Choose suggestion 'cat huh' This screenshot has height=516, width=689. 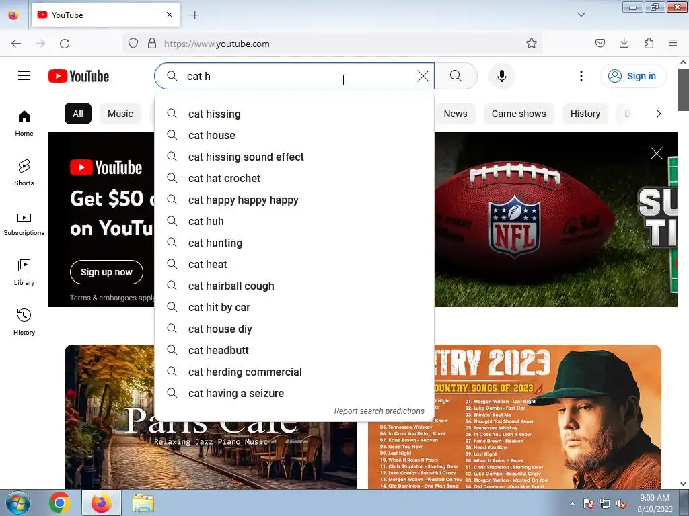[295, 221]
